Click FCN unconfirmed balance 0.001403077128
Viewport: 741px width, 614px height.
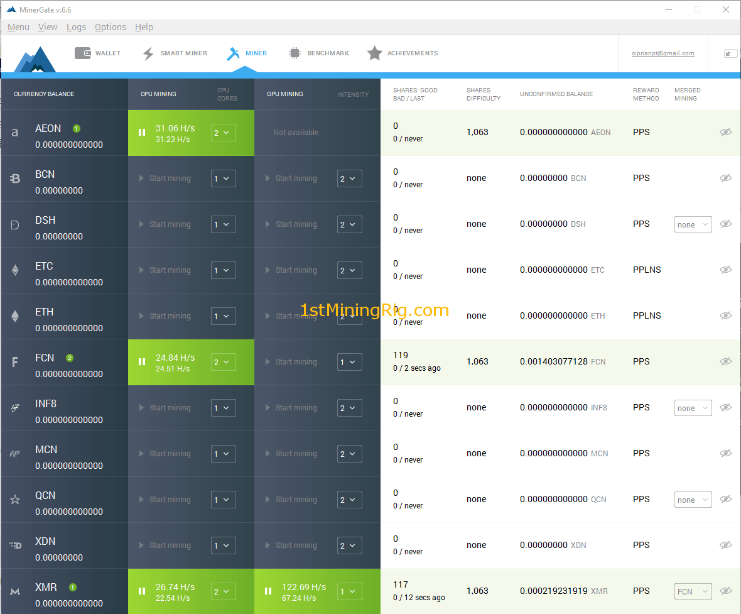point(554,361)
